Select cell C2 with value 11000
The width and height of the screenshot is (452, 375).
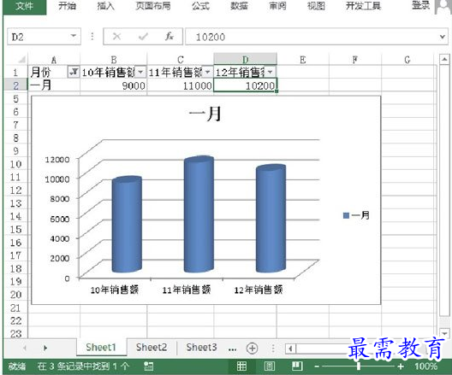(x=181, y=85)
